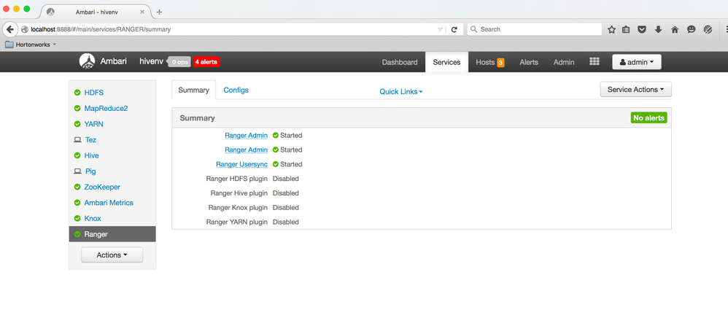Click the address bar URL
This screenshot has width=728, height=329.
coord(100,29)
